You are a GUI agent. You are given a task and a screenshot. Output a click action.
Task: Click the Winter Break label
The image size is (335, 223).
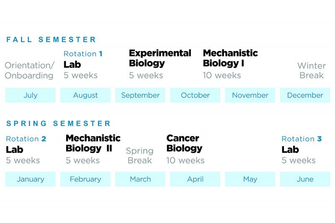(311, 70)
